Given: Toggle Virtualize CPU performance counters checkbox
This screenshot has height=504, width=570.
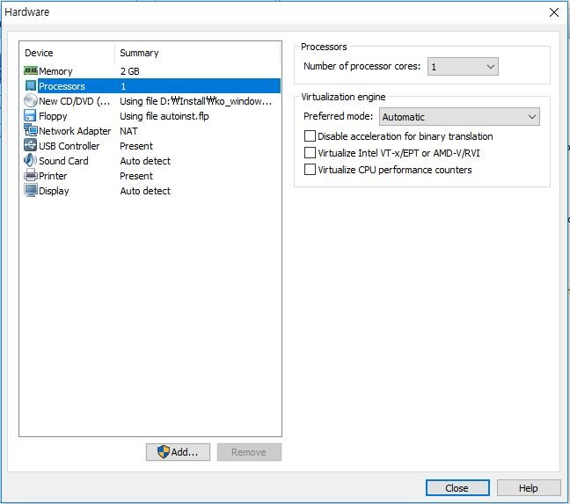Looking at the screenshot, I should 310,170.
